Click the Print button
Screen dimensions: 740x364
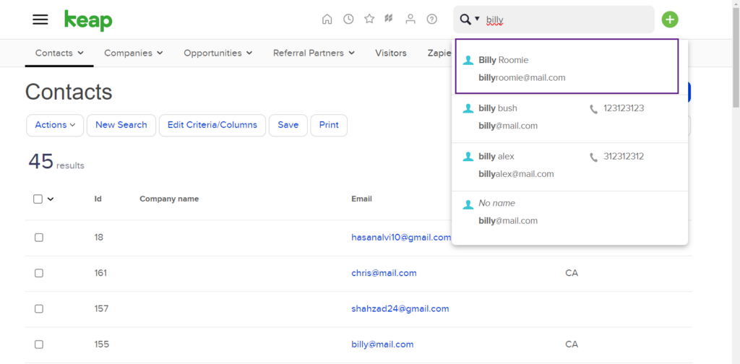(329, 125)
